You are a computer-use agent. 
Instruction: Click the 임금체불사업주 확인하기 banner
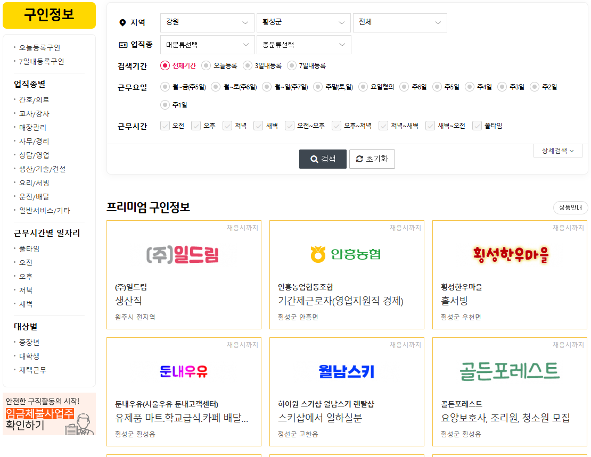pos(50,414)
